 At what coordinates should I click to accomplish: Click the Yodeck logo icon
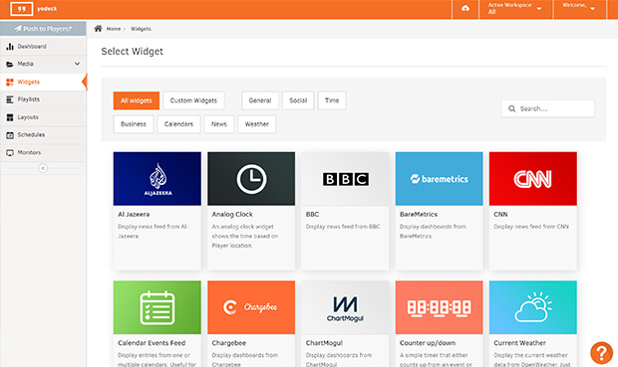(21, 9)
